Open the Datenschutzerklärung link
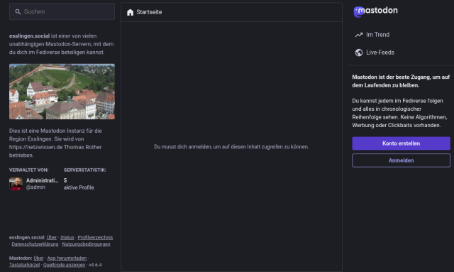The height and width of the screenshot is (272, 454). coord(35,244)
